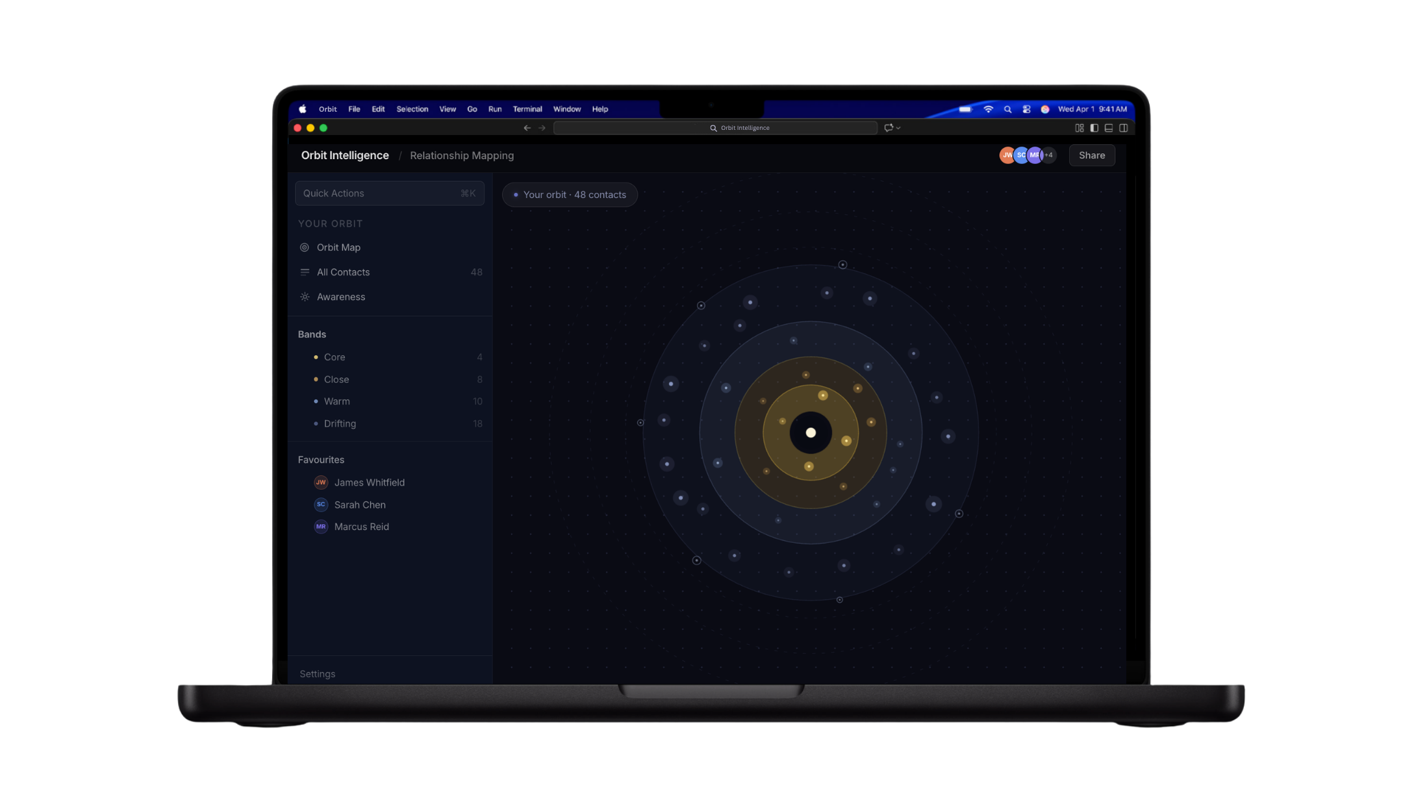
Task: Open the Terminal menu
Action: (x=527, y=109)
